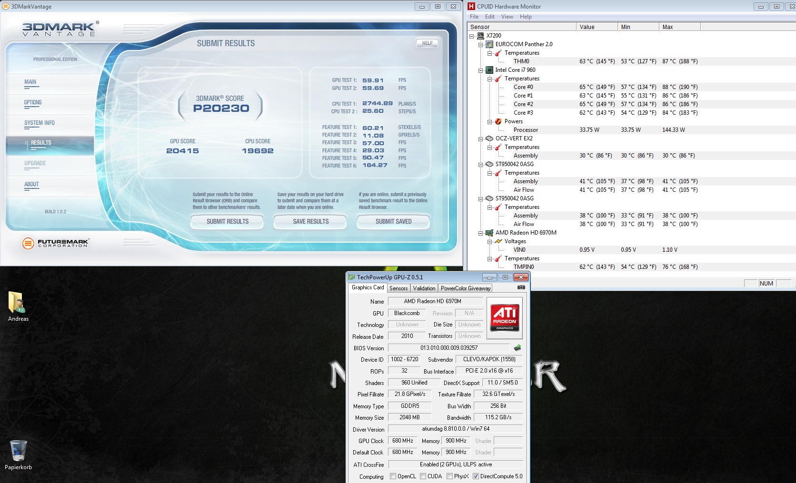Switch to the Sensors tab in GPU-Z
This screenshot has height=483, width=796.
click(398, 288)
